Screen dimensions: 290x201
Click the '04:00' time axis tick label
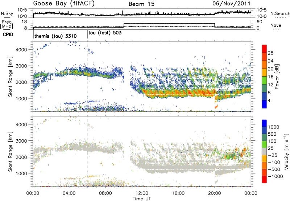point(69,193)
